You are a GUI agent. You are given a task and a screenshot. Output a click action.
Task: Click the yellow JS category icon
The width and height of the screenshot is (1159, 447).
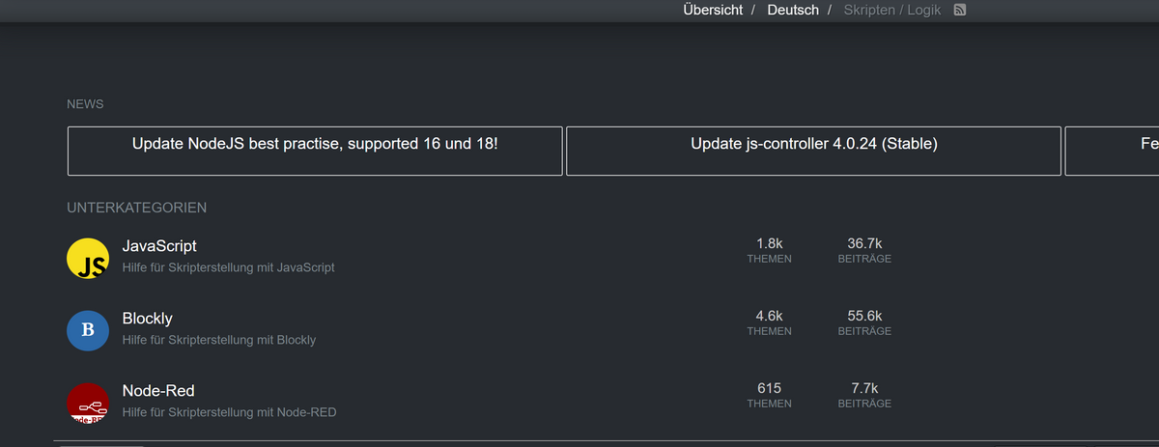tap(87, 258)
